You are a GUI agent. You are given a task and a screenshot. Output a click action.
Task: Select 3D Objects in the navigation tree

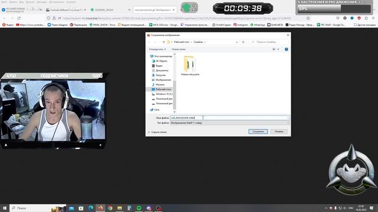159,61
